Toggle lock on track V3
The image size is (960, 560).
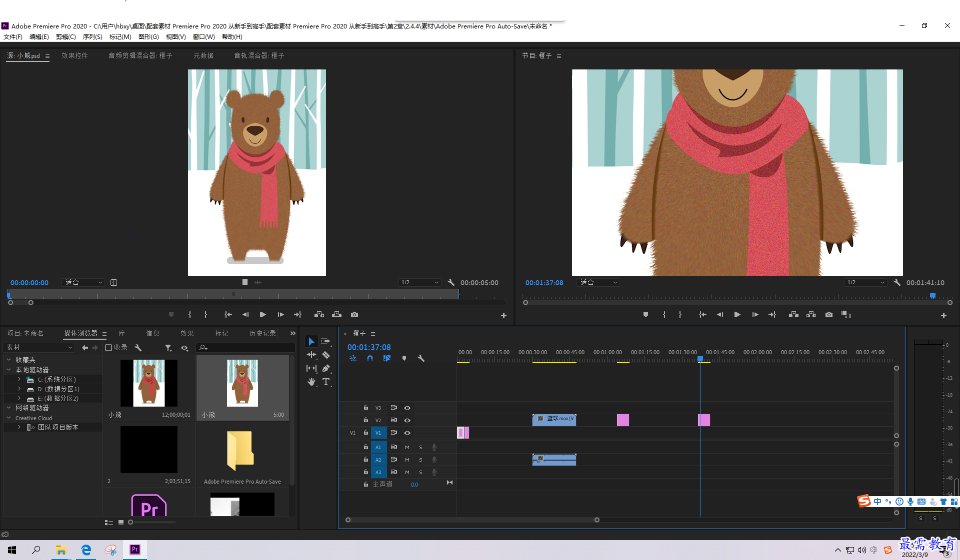pos(365,408)
